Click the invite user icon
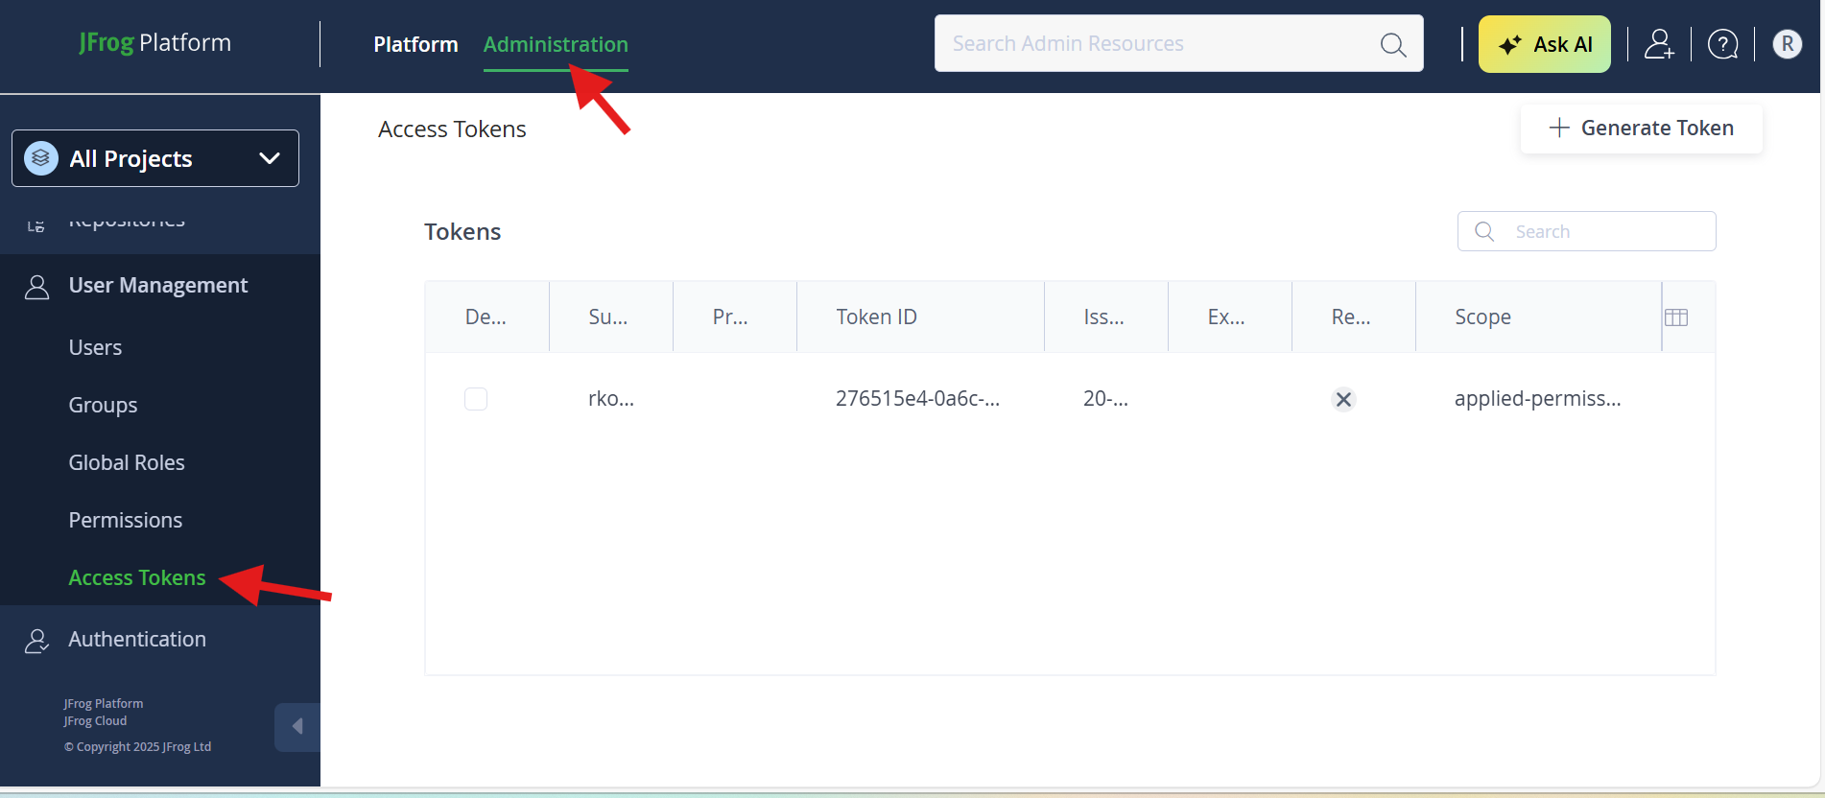The image size is (1825, 798). point(1659,44)
